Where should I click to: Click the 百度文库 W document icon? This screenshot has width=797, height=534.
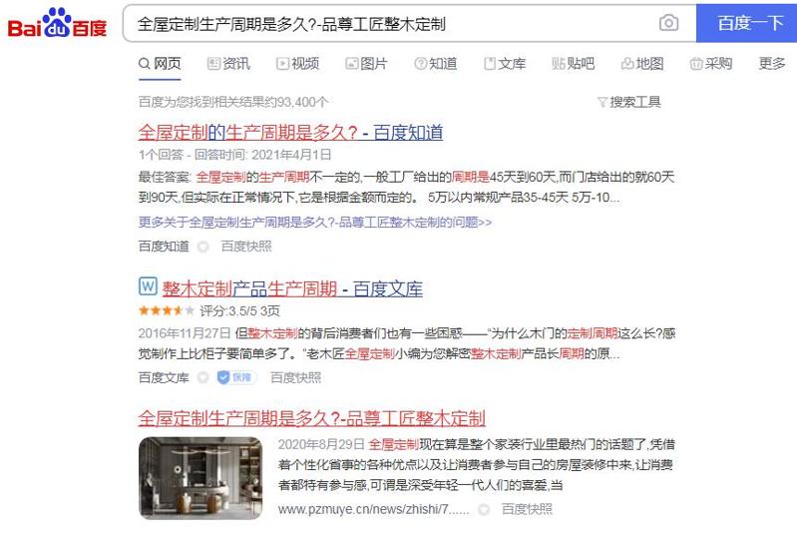[x=148, y=286]
